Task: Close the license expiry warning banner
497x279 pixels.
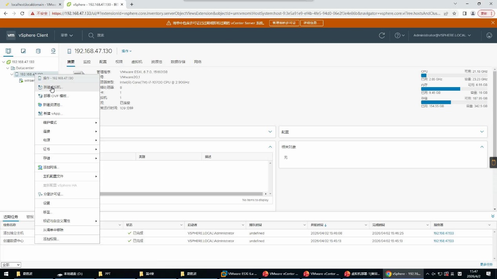Action: 493,23
